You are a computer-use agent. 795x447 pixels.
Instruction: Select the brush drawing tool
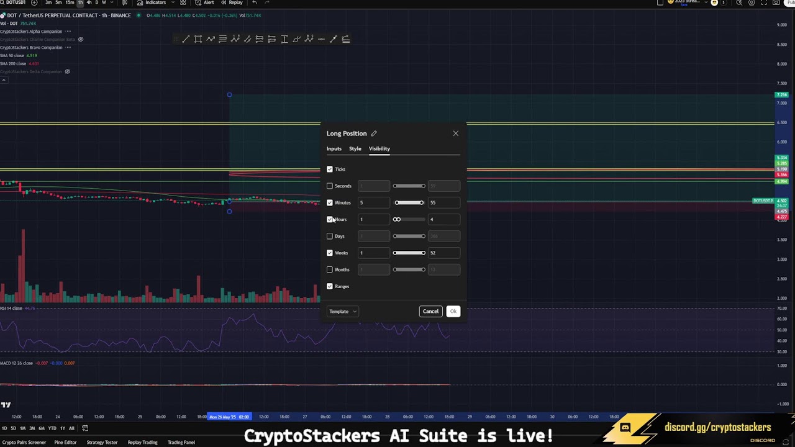pos(297,39)
